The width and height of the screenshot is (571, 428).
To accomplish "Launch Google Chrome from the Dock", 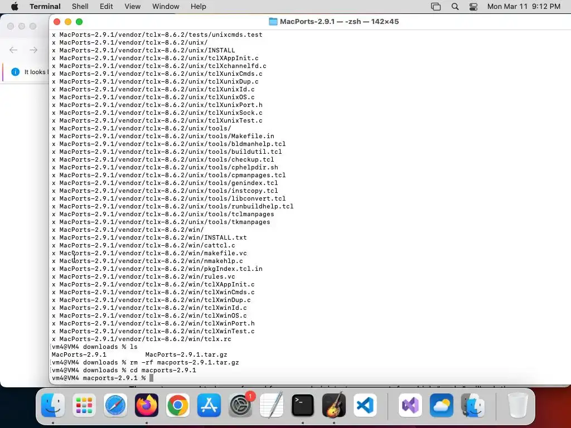I will (x=178, y=405).
